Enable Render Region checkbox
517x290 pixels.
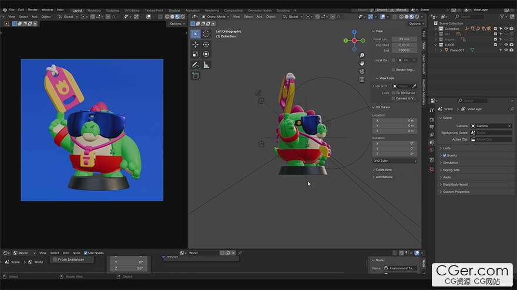[x=394, y=70]
